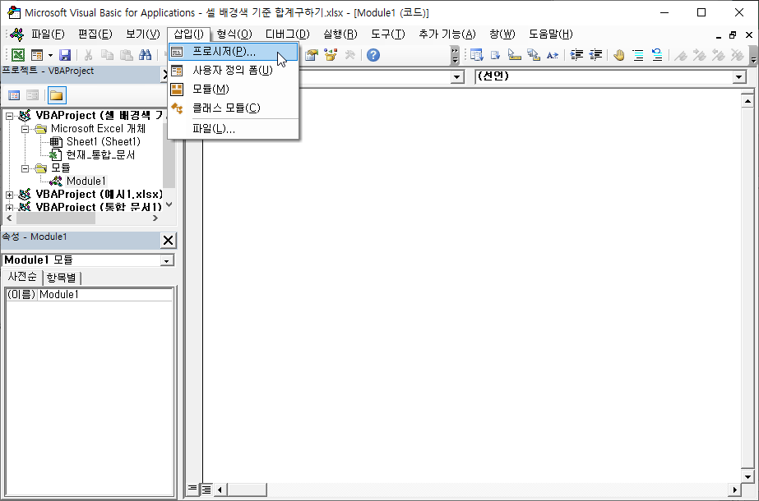Click the Parameter Info edit toolbar icon
The image size is (759, 501).
point(534,55)
